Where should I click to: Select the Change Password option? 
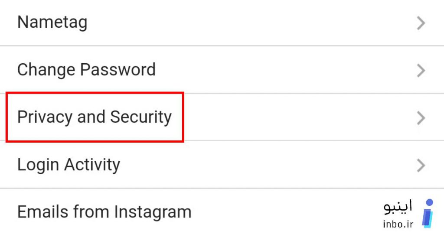(x=222, y=70)
